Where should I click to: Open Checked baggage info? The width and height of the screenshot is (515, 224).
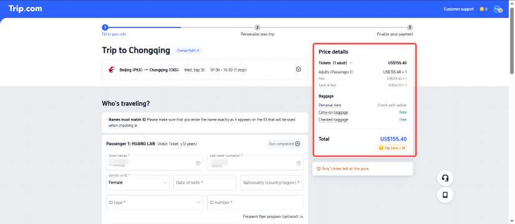tap(333, 119)
